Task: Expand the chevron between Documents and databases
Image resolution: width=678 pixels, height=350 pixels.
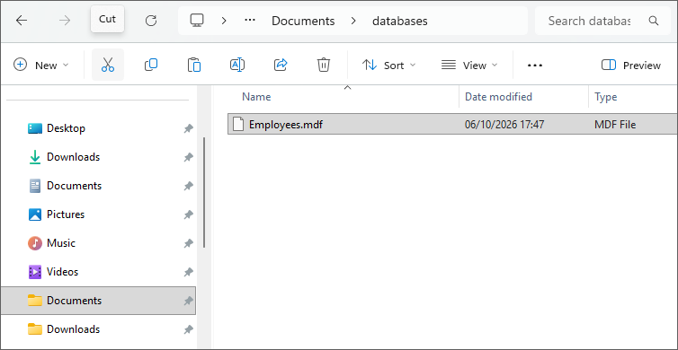Action: 353,21
